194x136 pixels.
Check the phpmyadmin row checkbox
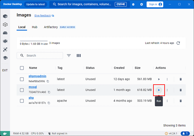click(22, 79)
